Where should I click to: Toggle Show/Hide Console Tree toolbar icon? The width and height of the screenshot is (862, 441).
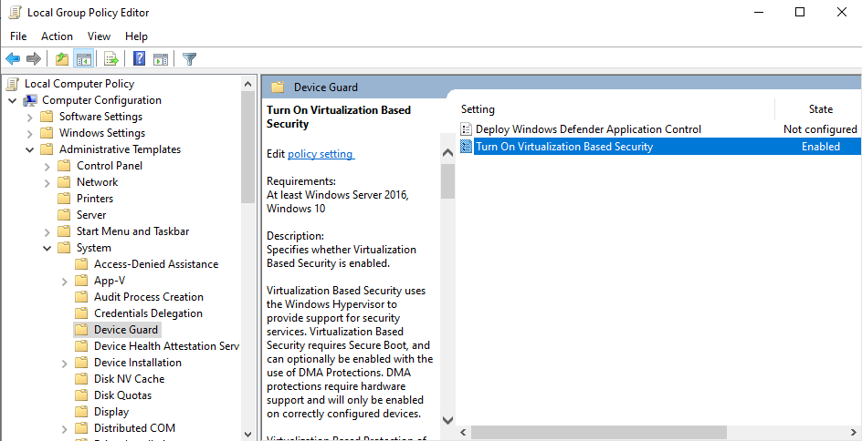click(84, 58)
